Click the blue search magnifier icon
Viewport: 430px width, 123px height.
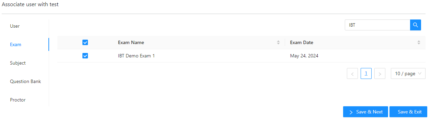(415, 25)
